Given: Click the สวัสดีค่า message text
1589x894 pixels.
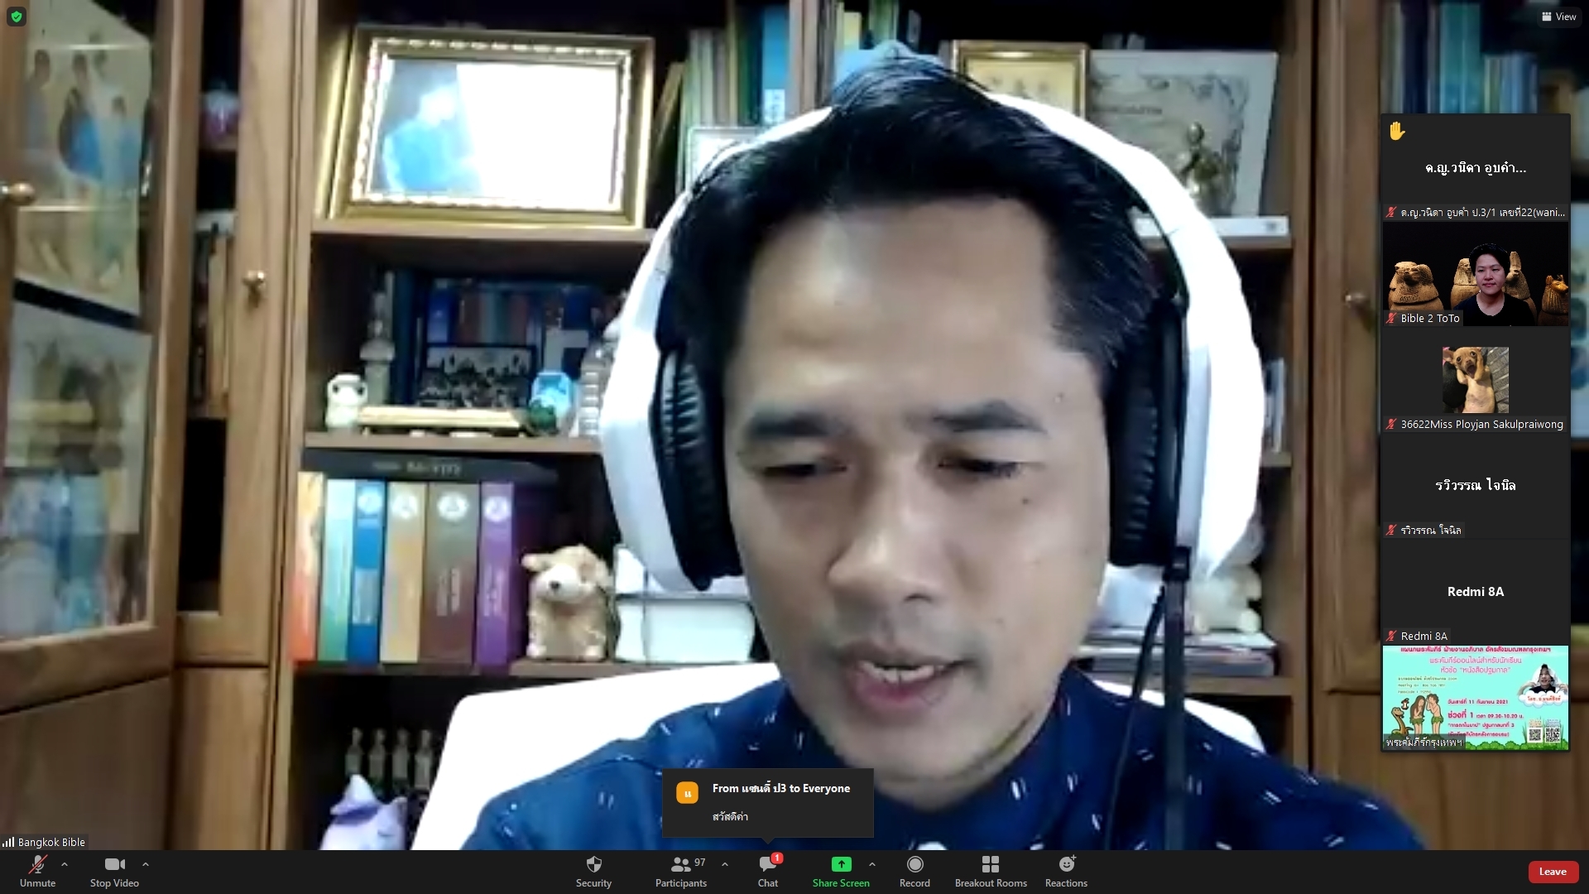Looking at the screenshot, I should point(730,816).
